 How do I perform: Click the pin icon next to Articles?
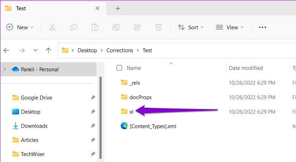point(93,140)
